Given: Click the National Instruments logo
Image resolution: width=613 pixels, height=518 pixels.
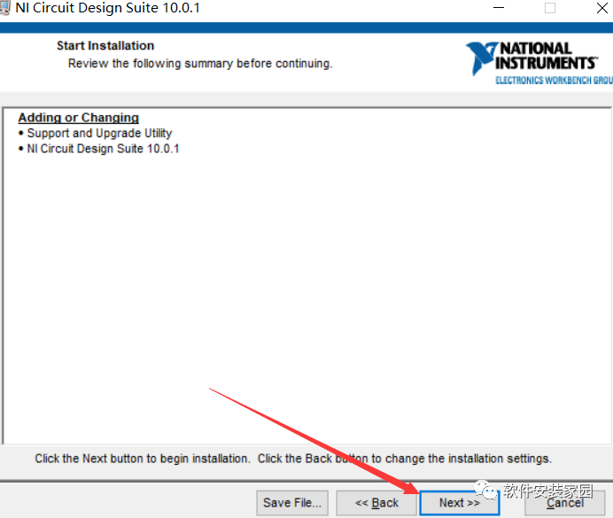Looking at the screenshot, I should click(539, 63).
